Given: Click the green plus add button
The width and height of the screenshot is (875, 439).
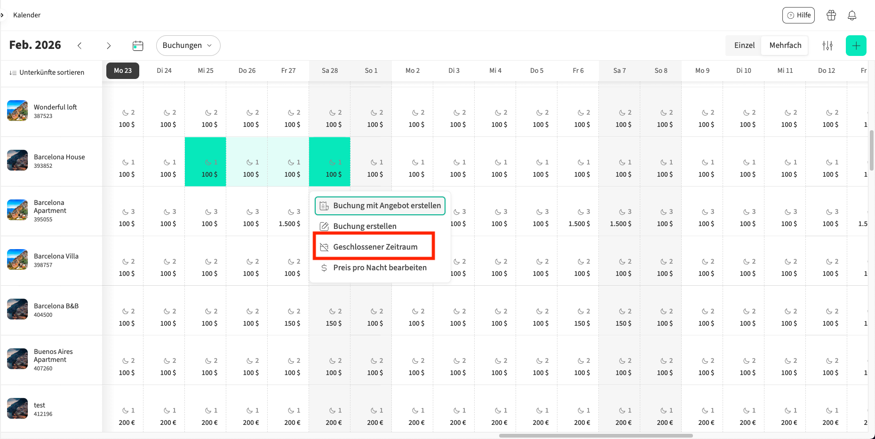Looking at the screenshot, I should click(856, 46).
